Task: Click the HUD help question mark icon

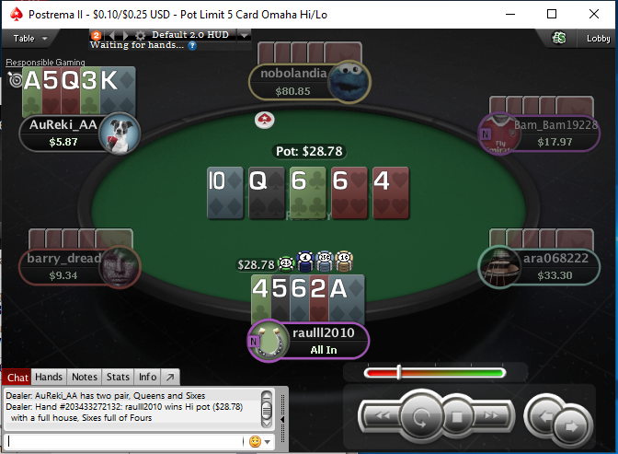Action: point(192,46)
